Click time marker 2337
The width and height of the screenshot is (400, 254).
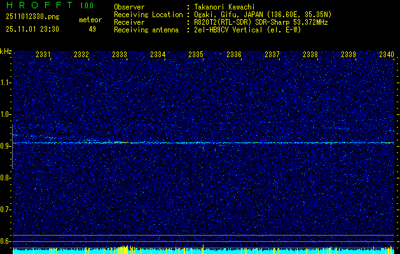272,54
